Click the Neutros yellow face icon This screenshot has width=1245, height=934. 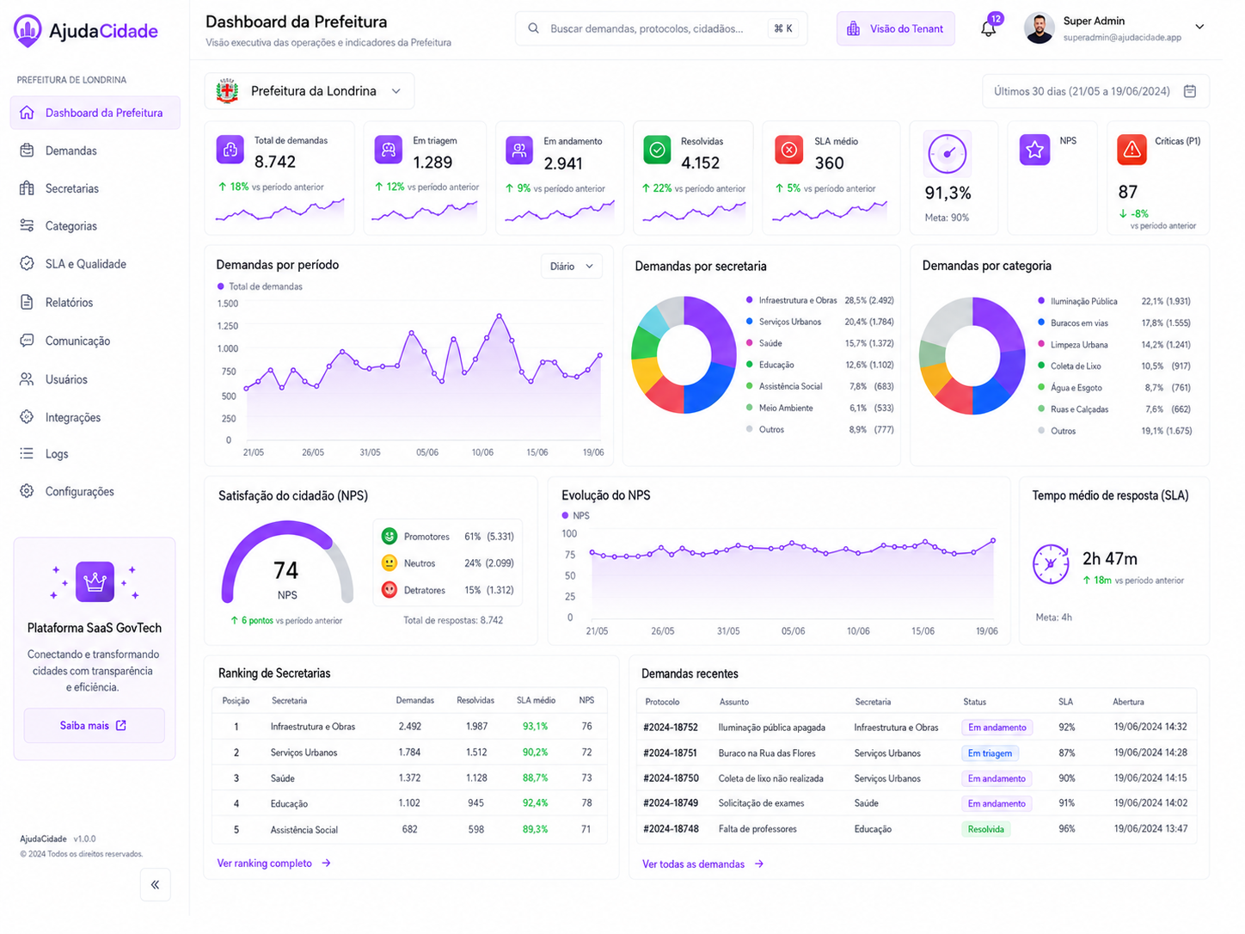[389, 562]
